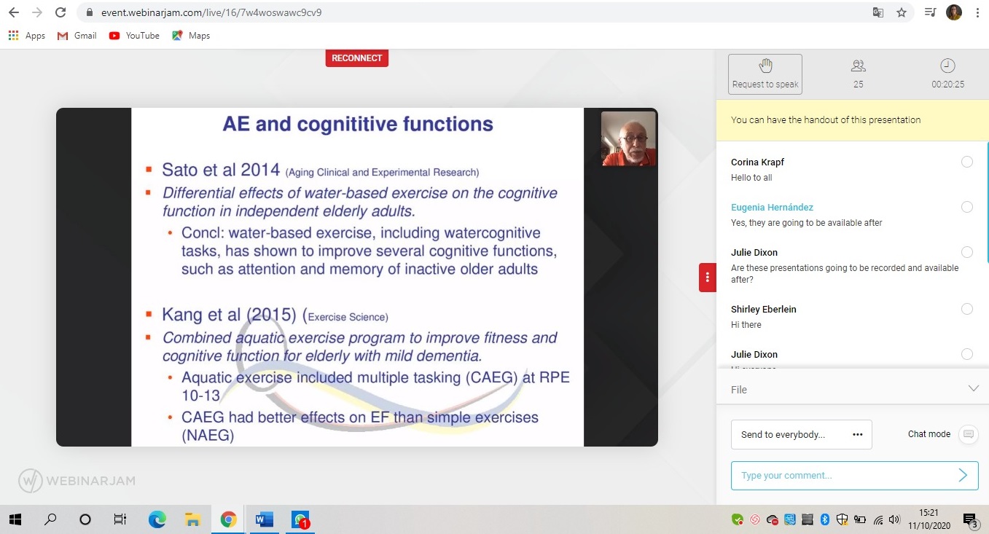
Task: Click the taskbar clock showing 15:21
Action: [x=928, y=519]
